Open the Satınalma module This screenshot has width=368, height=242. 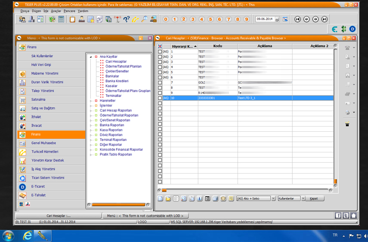pos(51,99)
